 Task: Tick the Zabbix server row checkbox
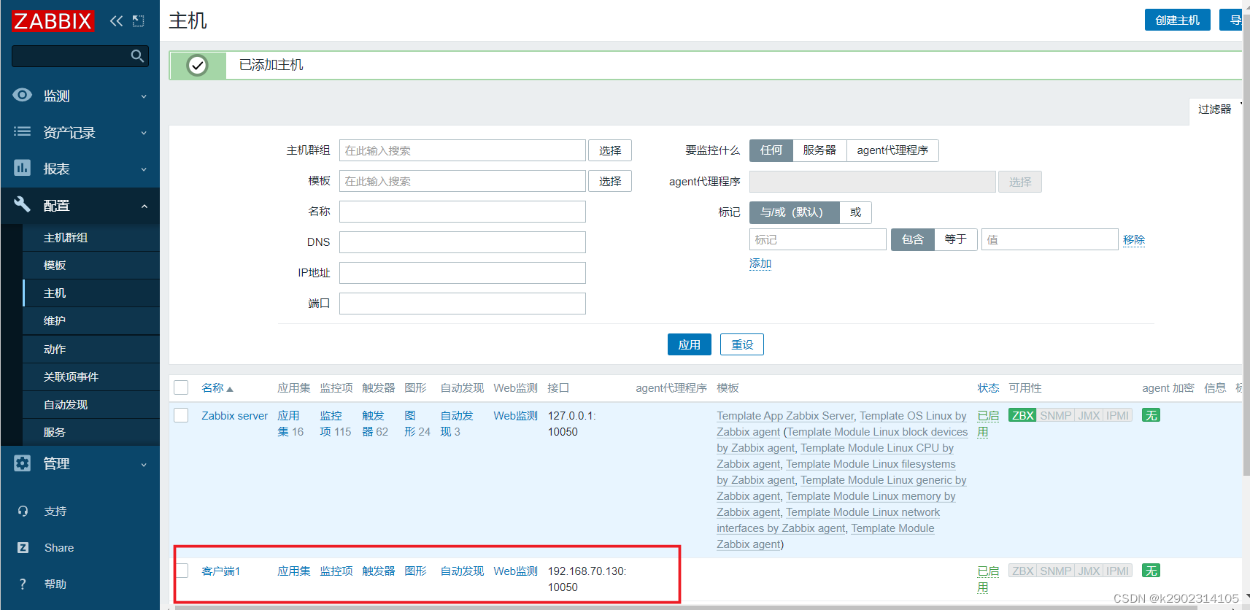click(x=181, y=415)
